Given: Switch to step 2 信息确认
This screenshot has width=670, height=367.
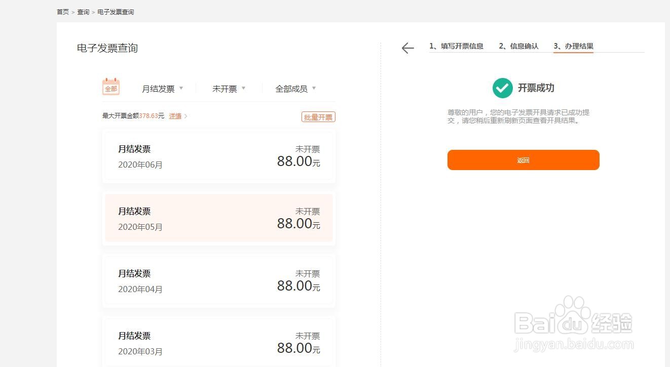Looking at the screenshot, I should [518, 46].
